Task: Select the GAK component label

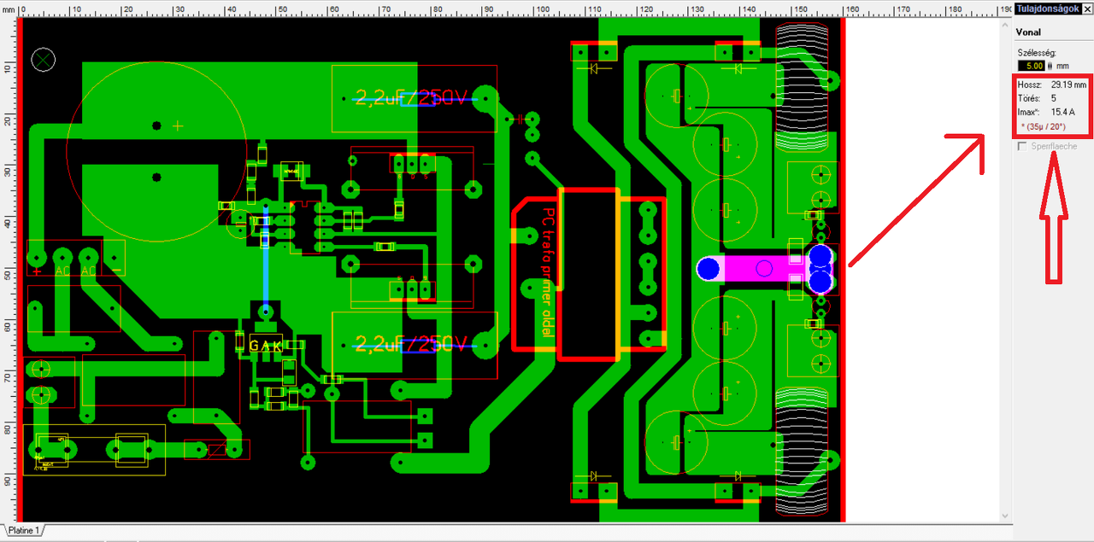Action: 266,346
